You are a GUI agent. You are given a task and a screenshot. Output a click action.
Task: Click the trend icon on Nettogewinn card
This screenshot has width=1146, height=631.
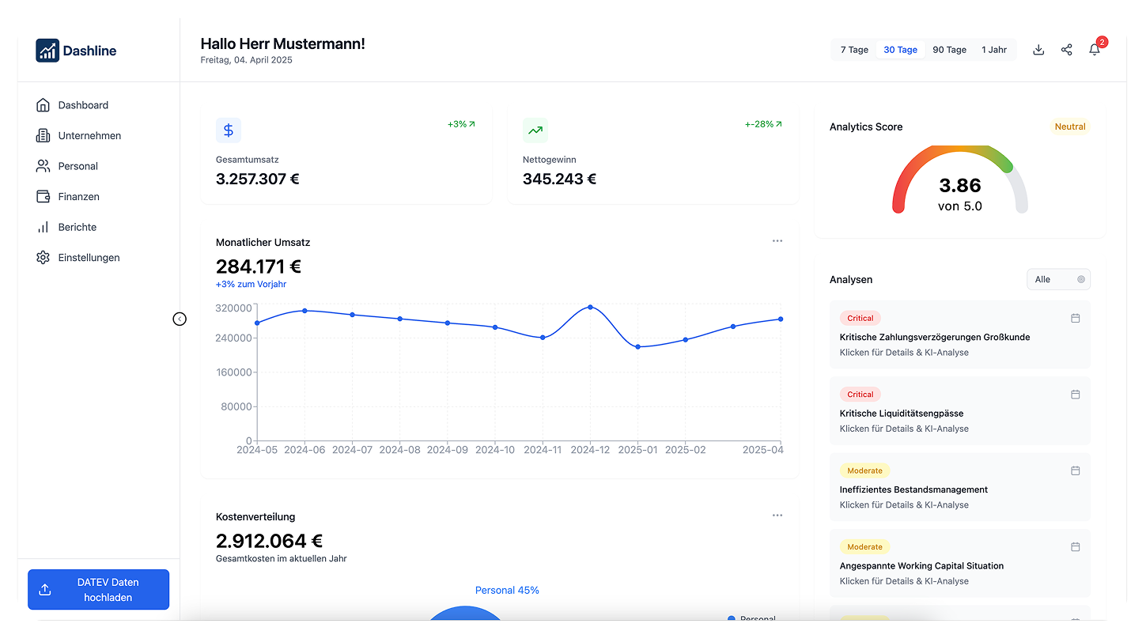tap(535, 130)
